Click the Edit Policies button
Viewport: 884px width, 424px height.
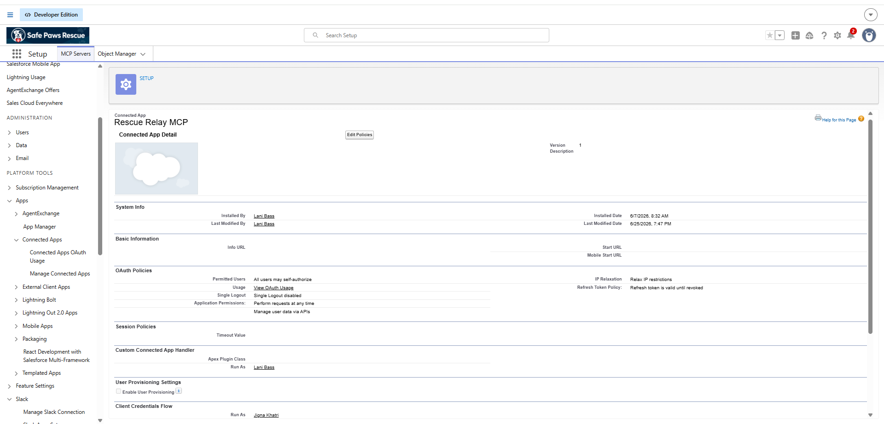360,135
